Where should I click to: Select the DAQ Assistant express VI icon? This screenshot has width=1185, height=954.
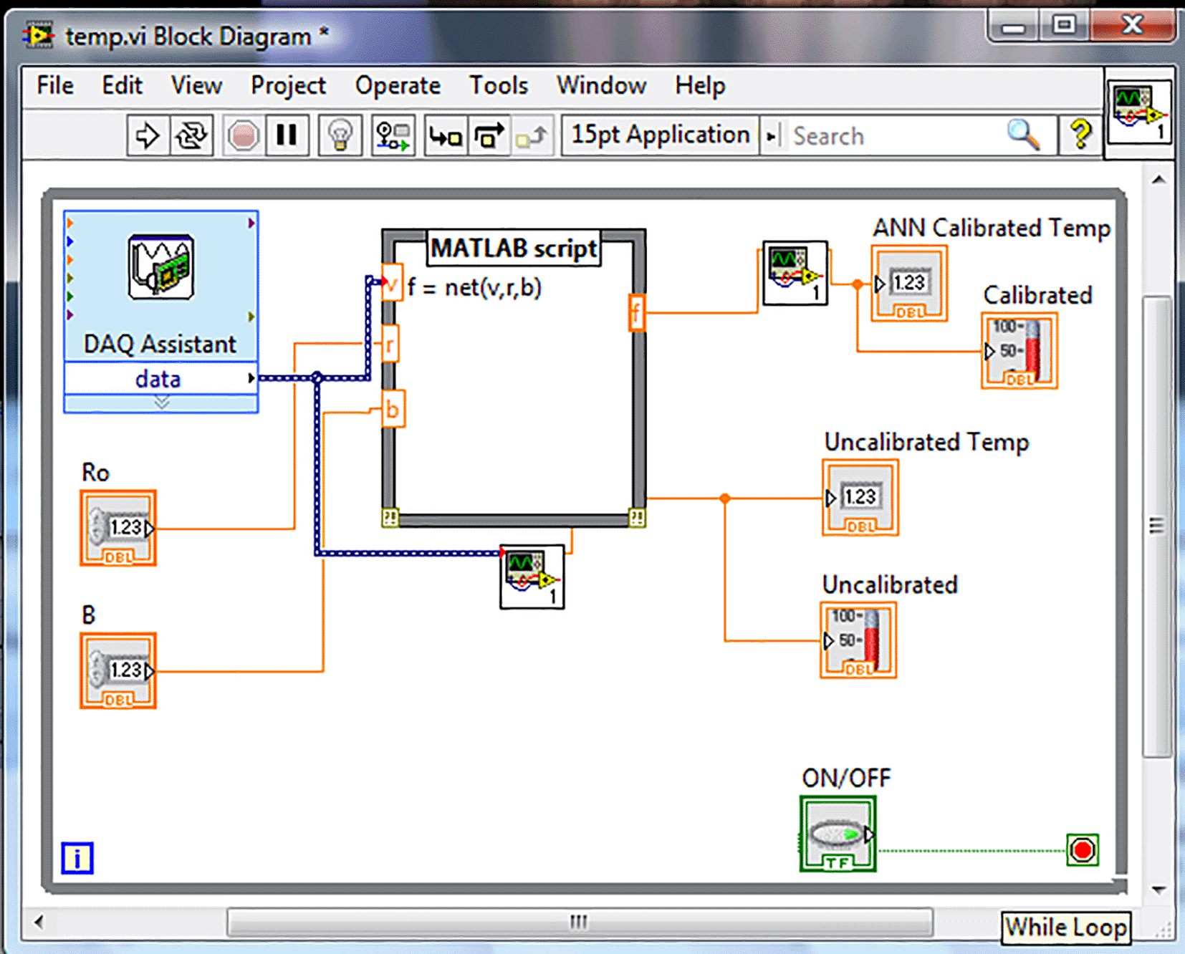point(160,267)
